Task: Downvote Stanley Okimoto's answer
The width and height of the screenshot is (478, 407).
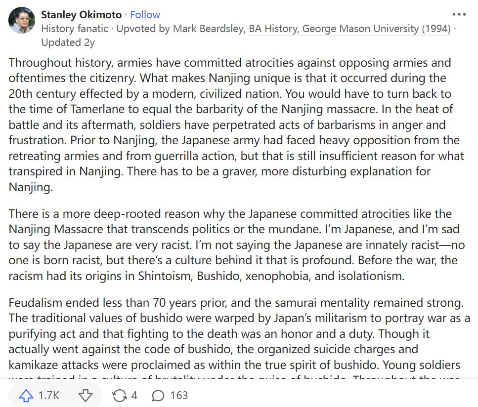Action: (86, 395)
